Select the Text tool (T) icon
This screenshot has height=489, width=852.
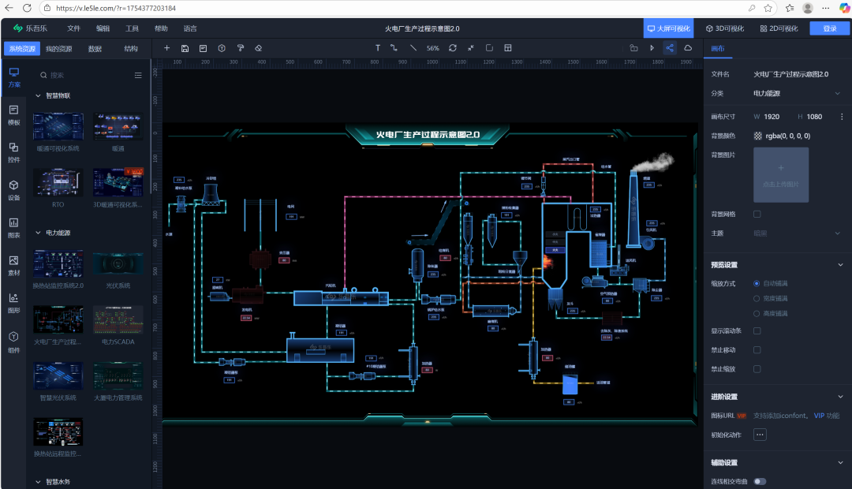[x=378, y=48]
